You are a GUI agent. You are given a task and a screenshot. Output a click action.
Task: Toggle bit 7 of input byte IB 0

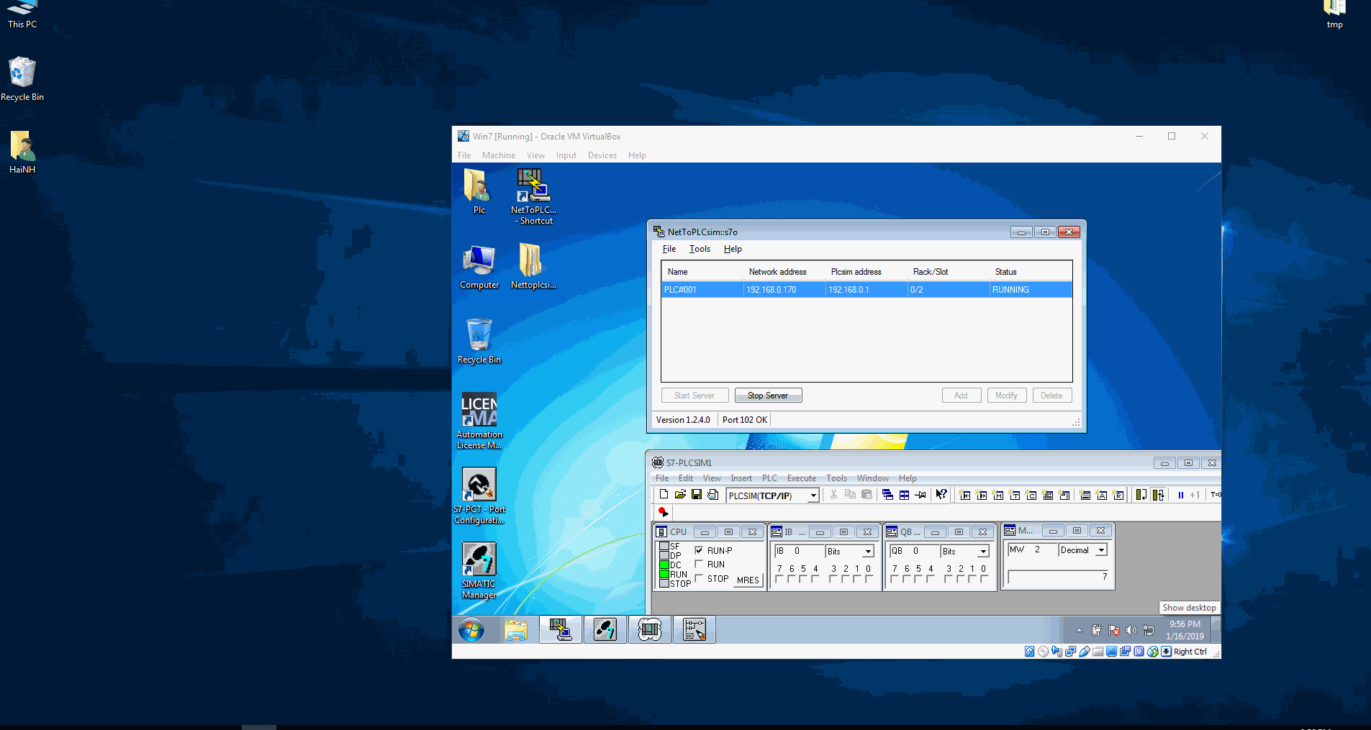point(779,579)
